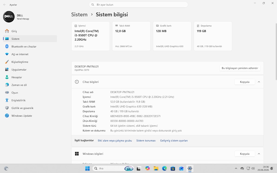Collapse the Windows bilgileri section
The image size is (277, 173).
(259, 154)
